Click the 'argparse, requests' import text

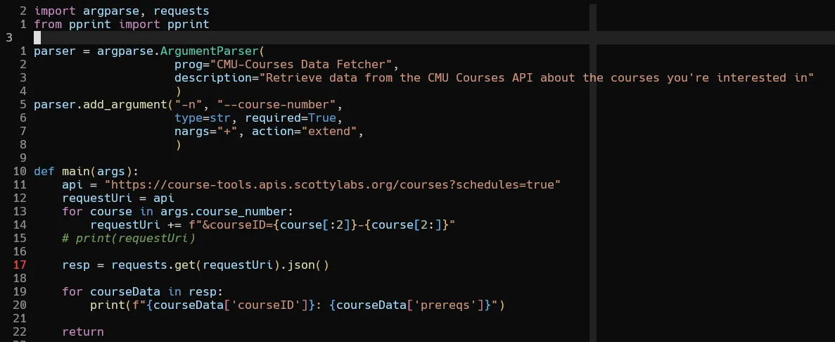(x=146, y=11)
